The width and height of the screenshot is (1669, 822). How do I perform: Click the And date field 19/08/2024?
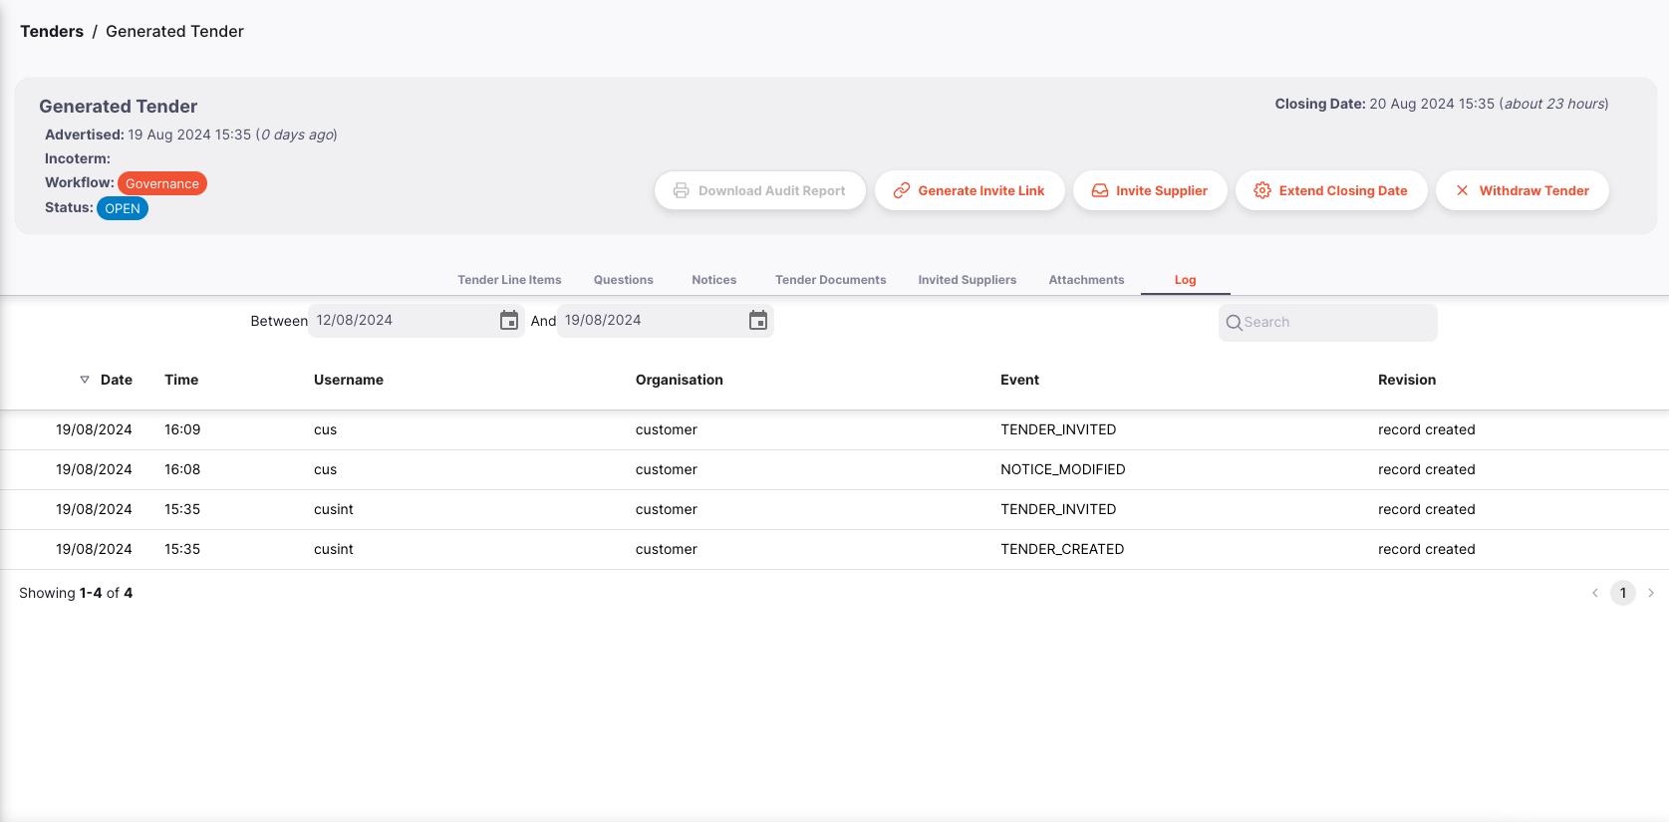tap(666, 321)
